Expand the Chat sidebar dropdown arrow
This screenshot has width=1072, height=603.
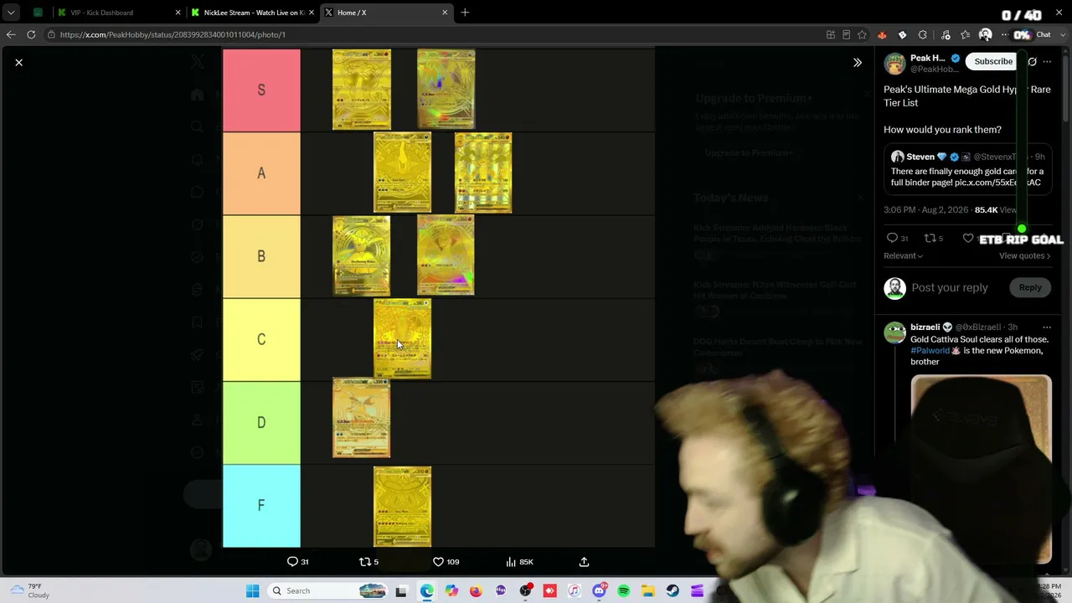tap(1061, 35)
